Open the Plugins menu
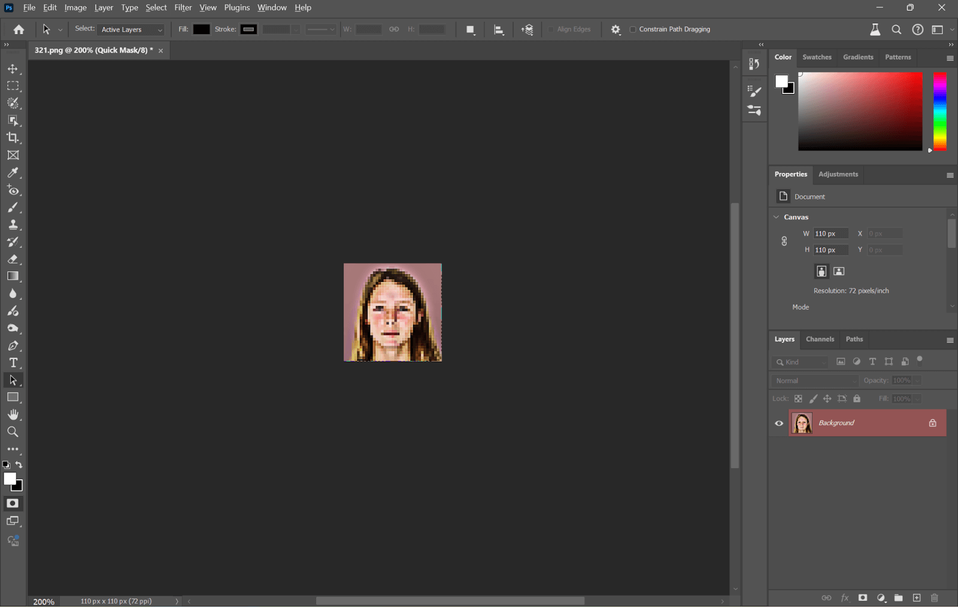Image resolution: width=958 pixels, height=607 pixels. point(237,8)
